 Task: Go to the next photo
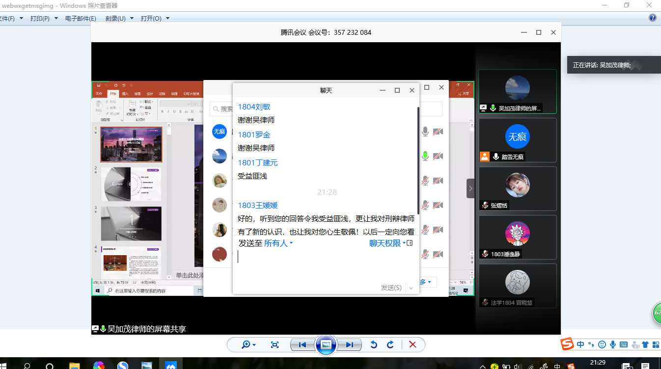(349, 345)
